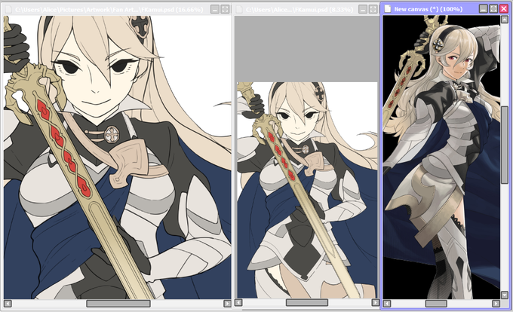513x312 pixels.
Task: Minimize the FKamui.psd 8.33% window
Action: 363,9
